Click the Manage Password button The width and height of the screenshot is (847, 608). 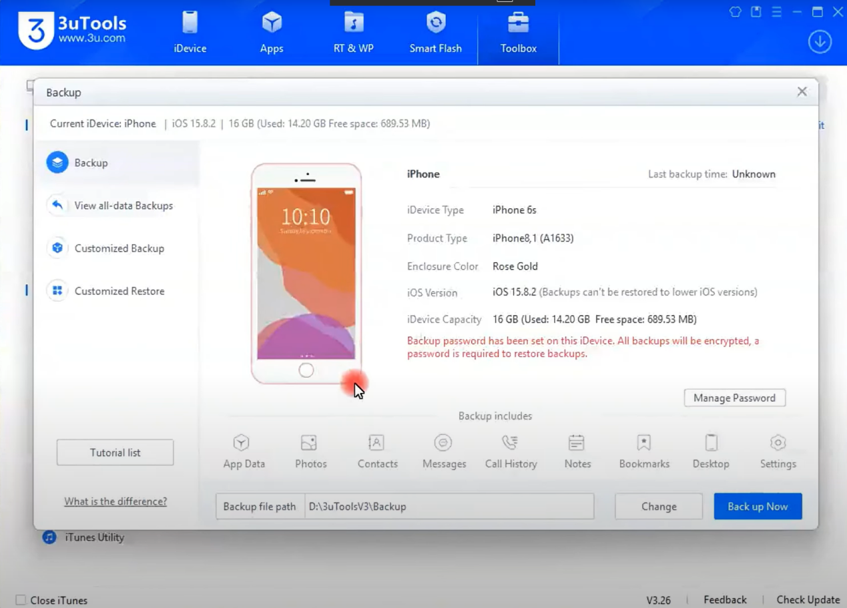pyautogui.click(x=734, y=398)
